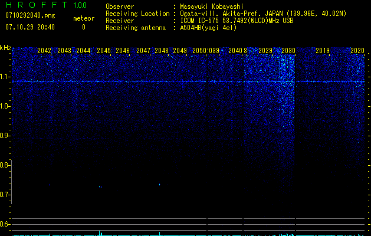Click the Receiving Location label
Viewport: 371px width, 236px height.
[x=137, y=14]
